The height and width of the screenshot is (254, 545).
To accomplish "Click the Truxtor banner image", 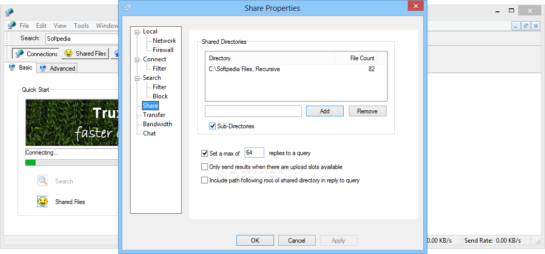I will pos(72,123).
